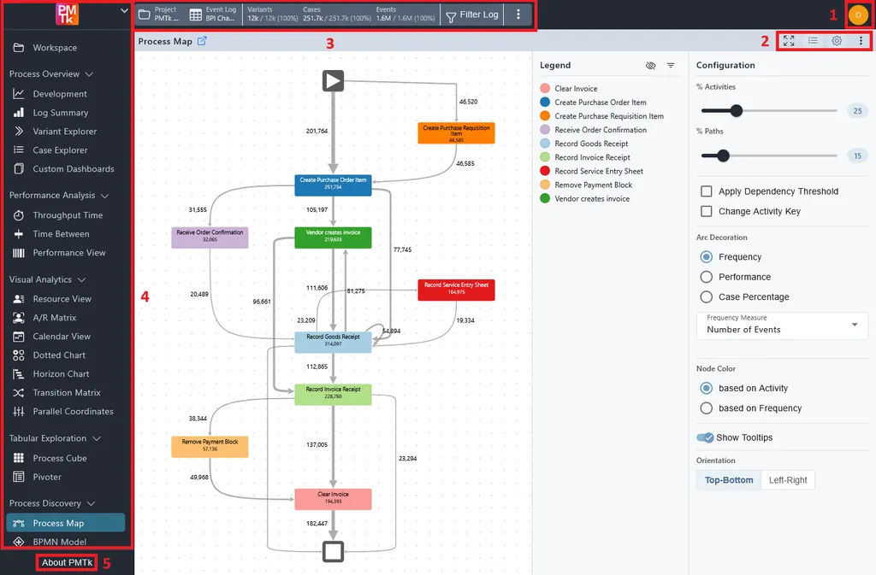
Task: Check the Change Activity Key box
Action: pos(706,211)
